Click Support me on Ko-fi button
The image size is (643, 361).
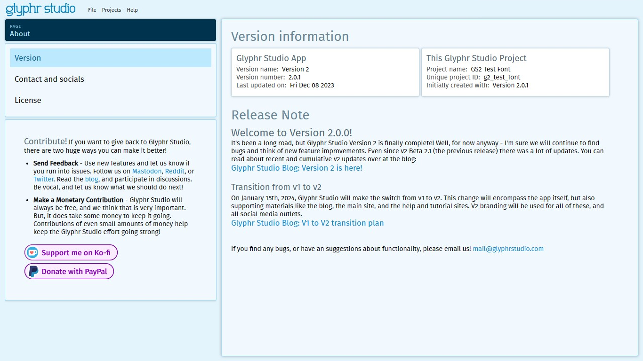tap(71, 252)
